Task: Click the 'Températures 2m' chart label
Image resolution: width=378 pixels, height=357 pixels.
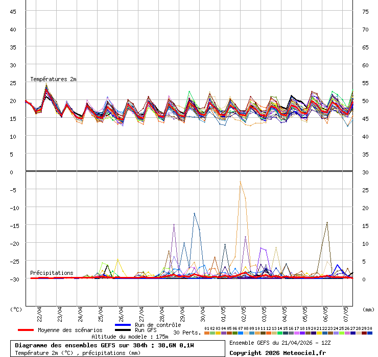Action: tap(53, 79)
